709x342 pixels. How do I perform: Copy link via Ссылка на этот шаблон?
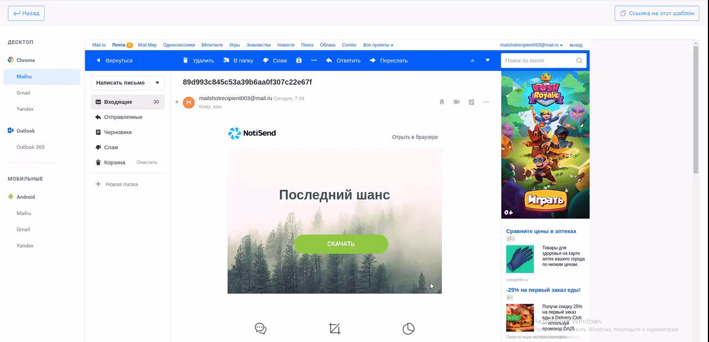[657, 13]
